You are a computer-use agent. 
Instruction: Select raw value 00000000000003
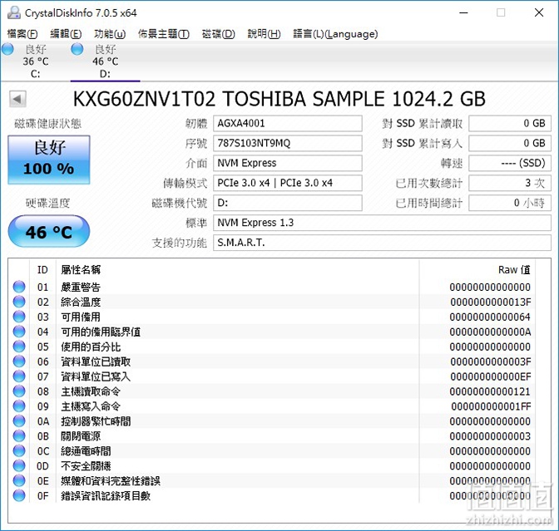point(490,436)
